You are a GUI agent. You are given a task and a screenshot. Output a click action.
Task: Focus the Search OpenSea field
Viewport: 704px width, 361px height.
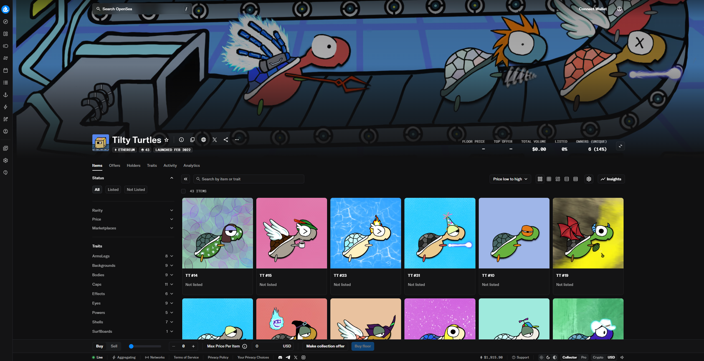(142, 9)
